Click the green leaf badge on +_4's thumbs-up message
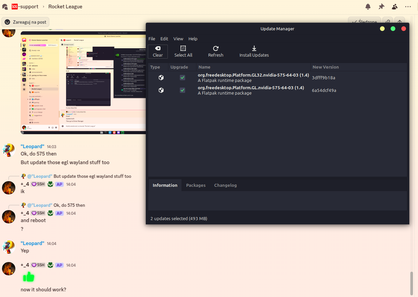Viewport: 418px width, 297px height. pos(50,265)
